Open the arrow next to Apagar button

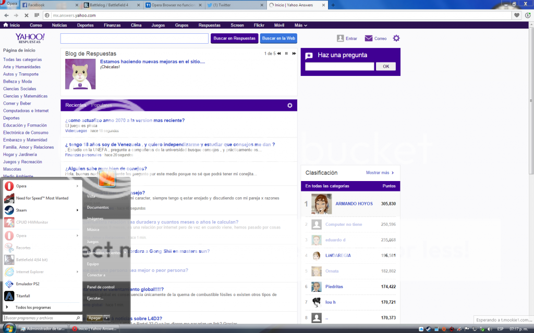(x=107, y=318)
